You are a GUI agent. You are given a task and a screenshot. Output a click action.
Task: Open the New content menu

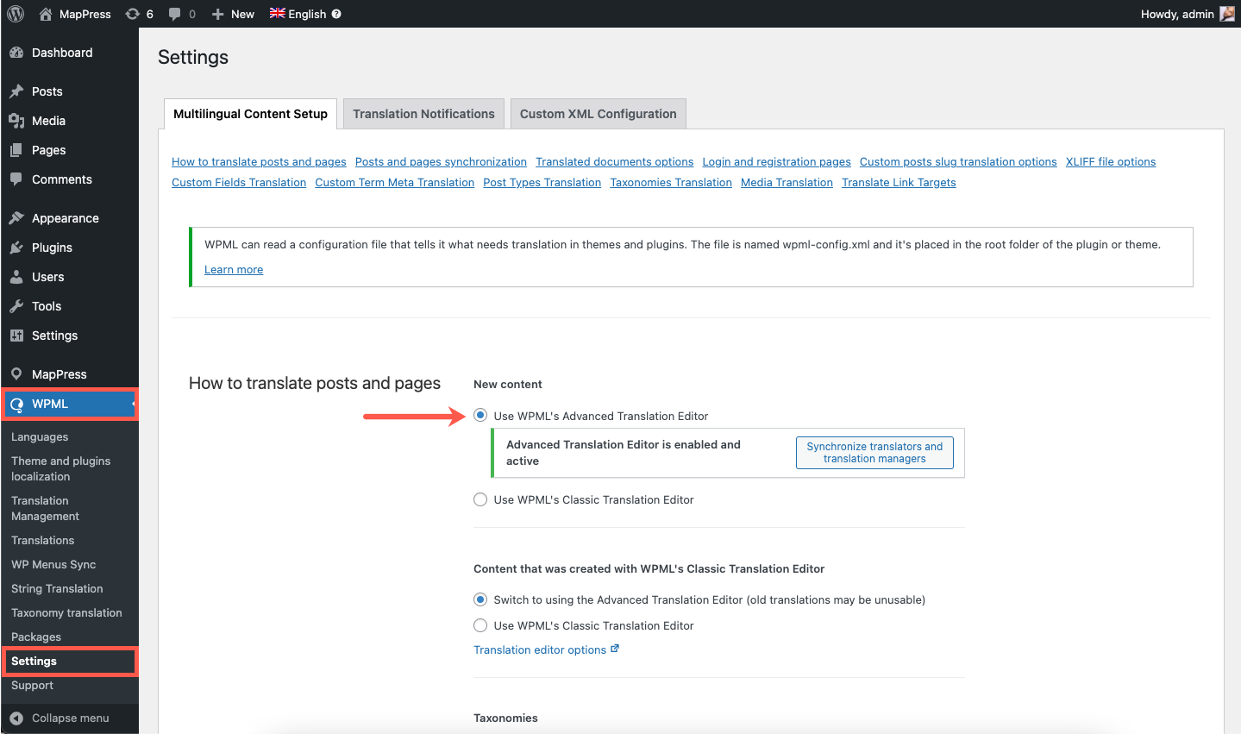point(233,14)
